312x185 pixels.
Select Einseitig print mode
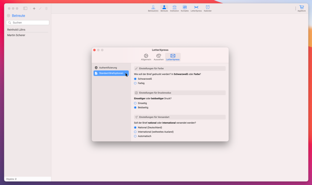pos(135,103)
